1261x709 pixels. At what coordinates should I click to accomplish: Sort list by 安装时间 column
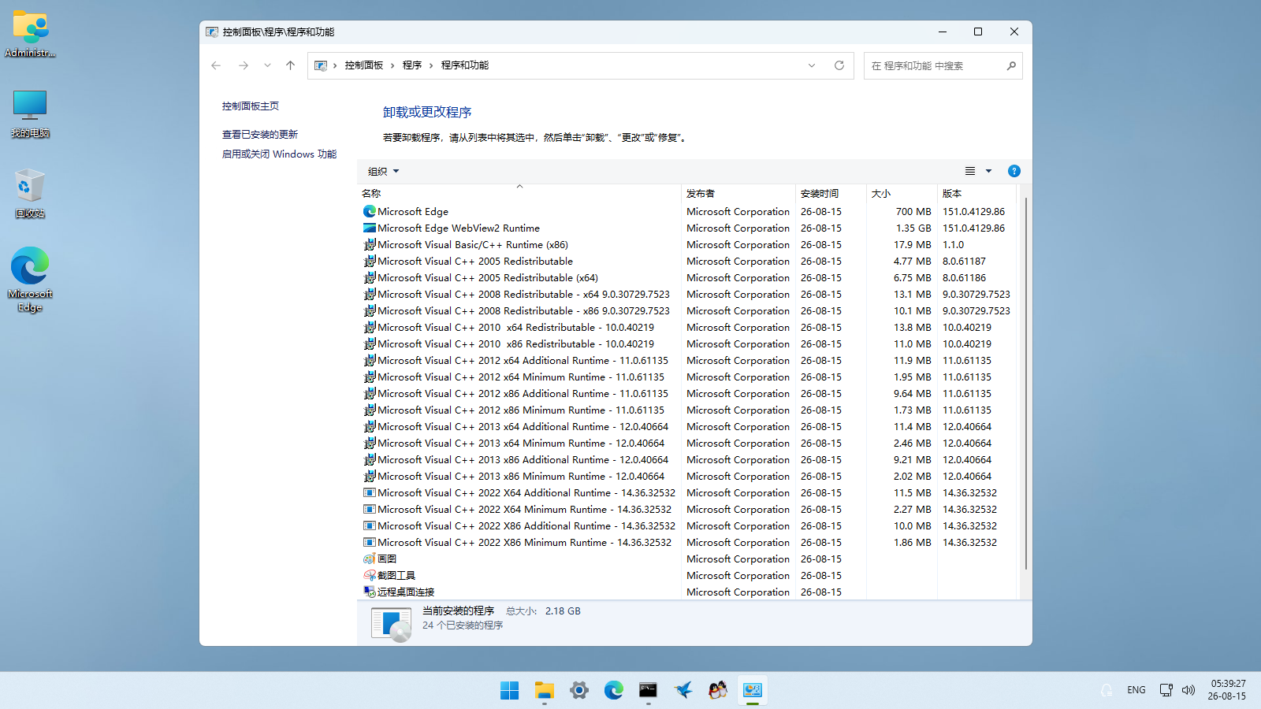(x=831, y=193)
